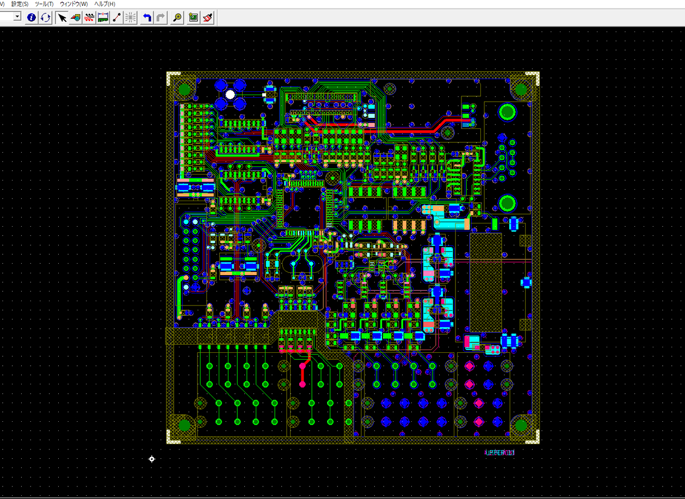Click the UPPER01 text label below the board
Image resolution: width=685 pixels, height=499 pixels.
tap(499, 452)
